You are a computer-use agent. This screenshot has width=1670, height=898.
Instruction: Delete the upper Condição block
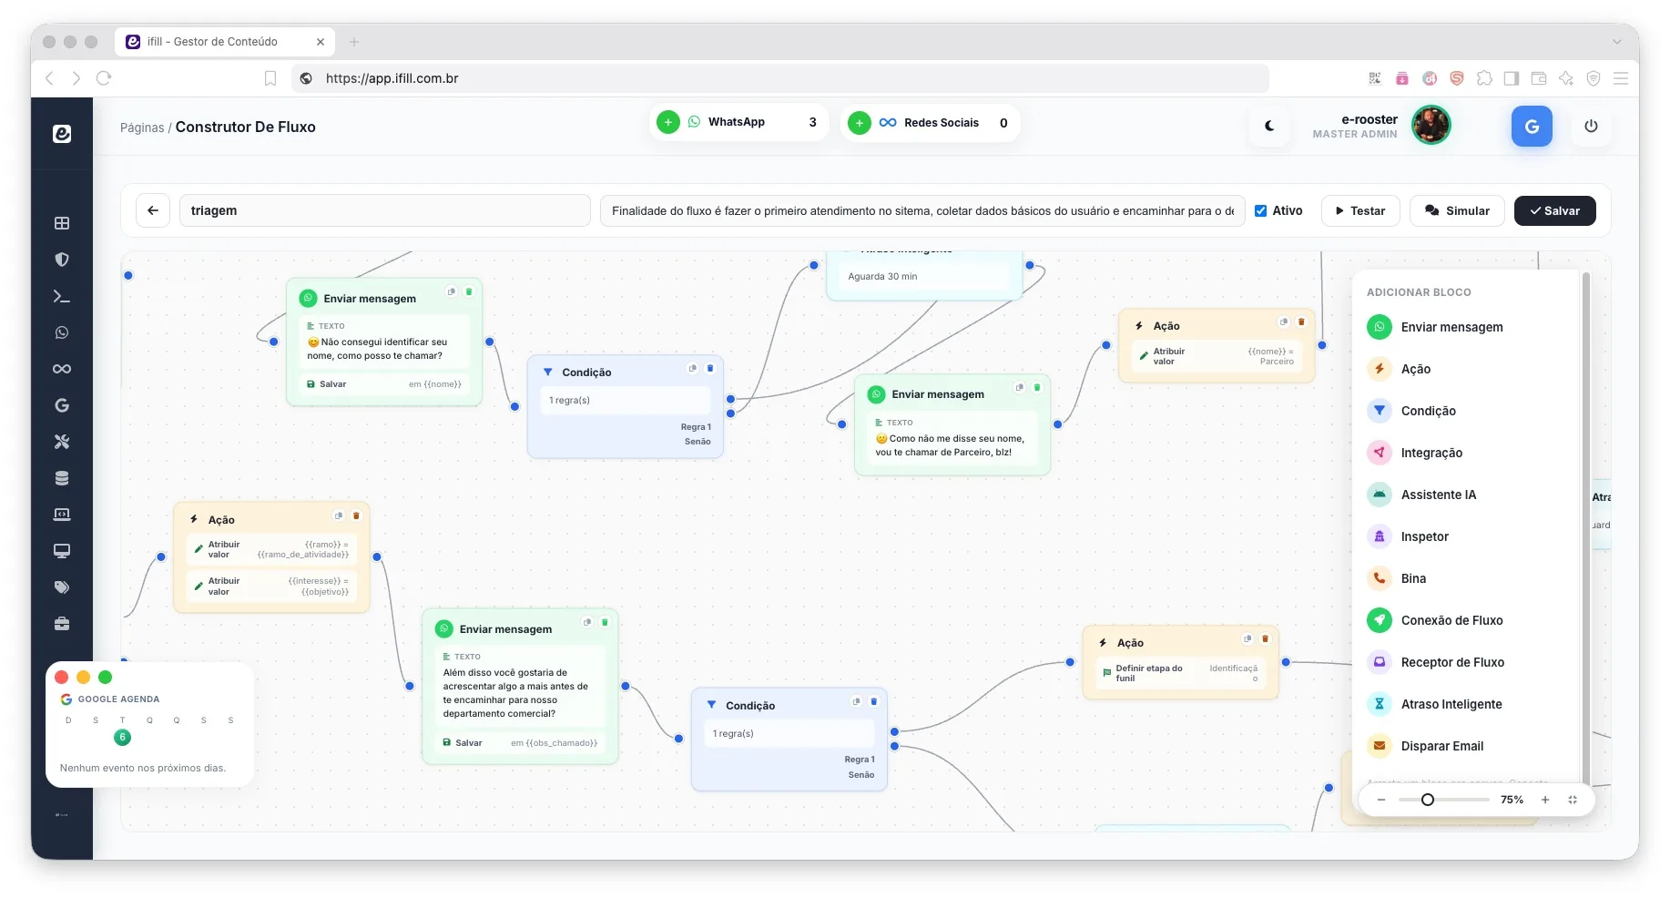pyautogui.click(x=710, y=368)
